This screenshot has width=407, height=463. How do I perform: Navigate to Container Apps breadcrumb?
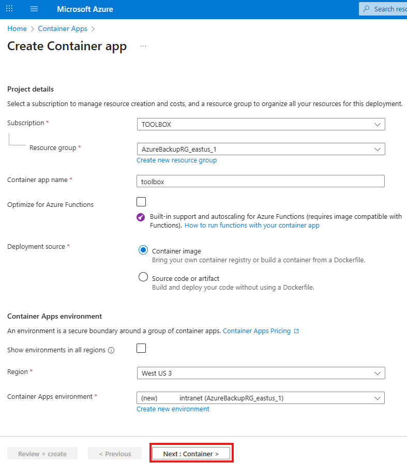[x=63, y=28]
